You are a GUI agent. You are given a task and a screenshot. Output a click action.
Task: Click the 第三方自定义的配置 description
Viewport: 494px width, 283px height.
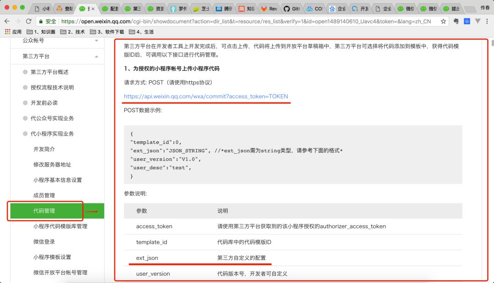[242, 258]
